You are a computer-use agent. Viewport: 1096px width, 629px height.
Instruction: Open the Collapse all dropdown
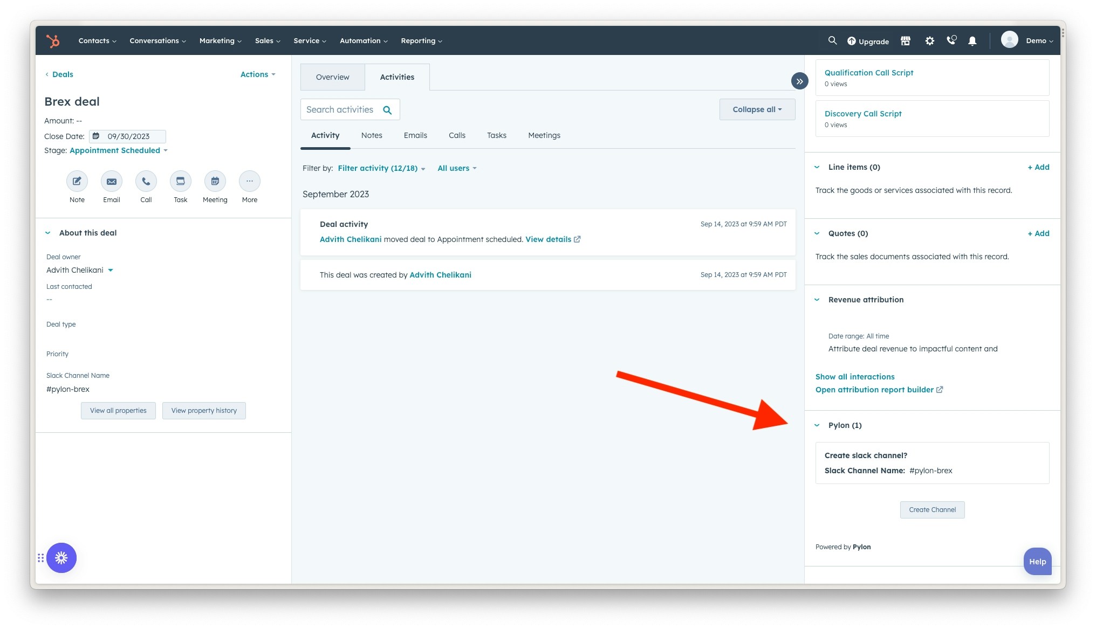click(757, 109)
